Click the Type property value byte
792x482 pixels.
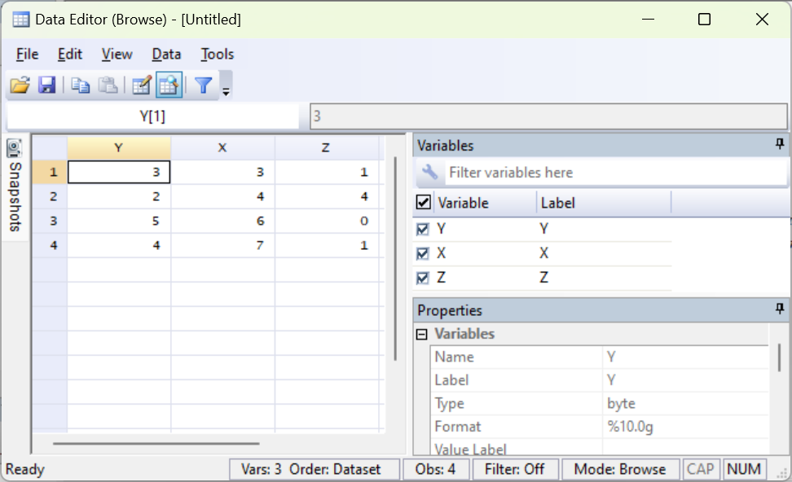pyautogui.click(x=685, y=403)
